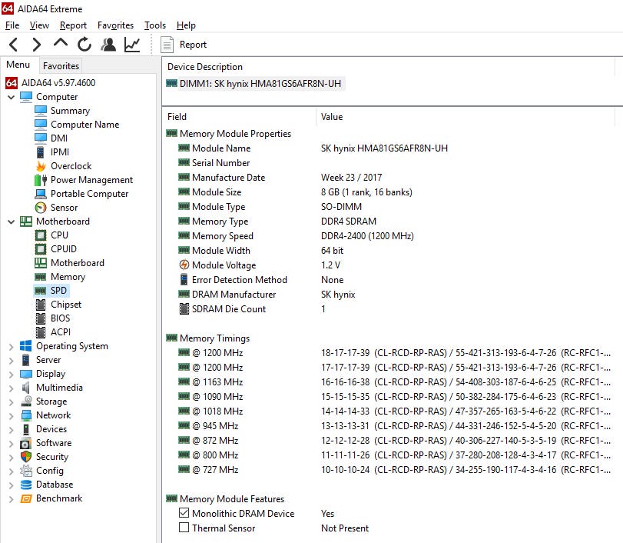Click the Database icon item
Image resolution: width=623 pixels, height=543 pixels.
[x=26, y=485]
